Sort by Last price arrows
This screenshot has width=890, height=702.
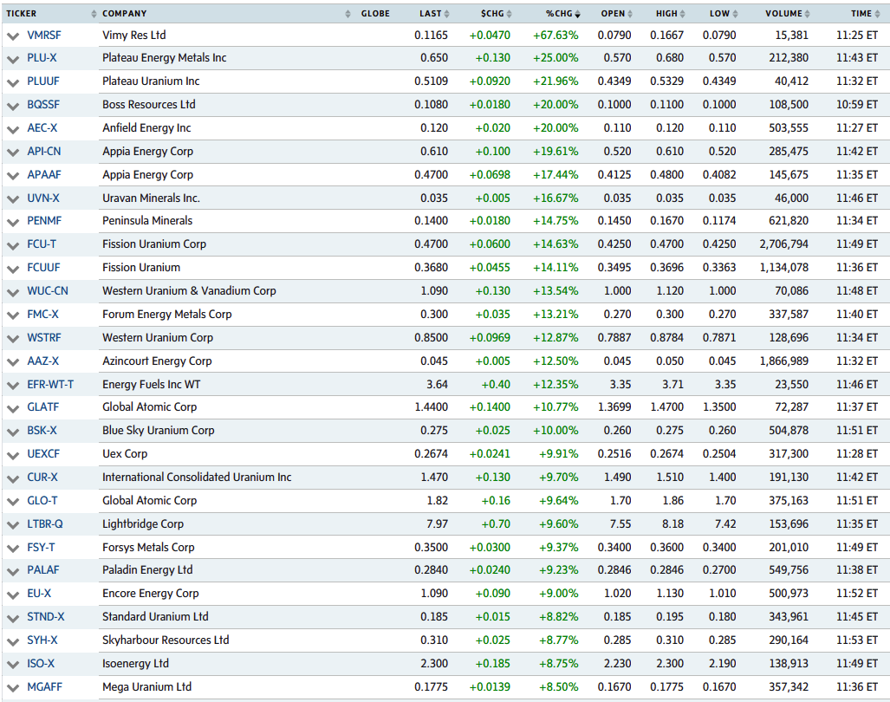(x=446, y=14)
